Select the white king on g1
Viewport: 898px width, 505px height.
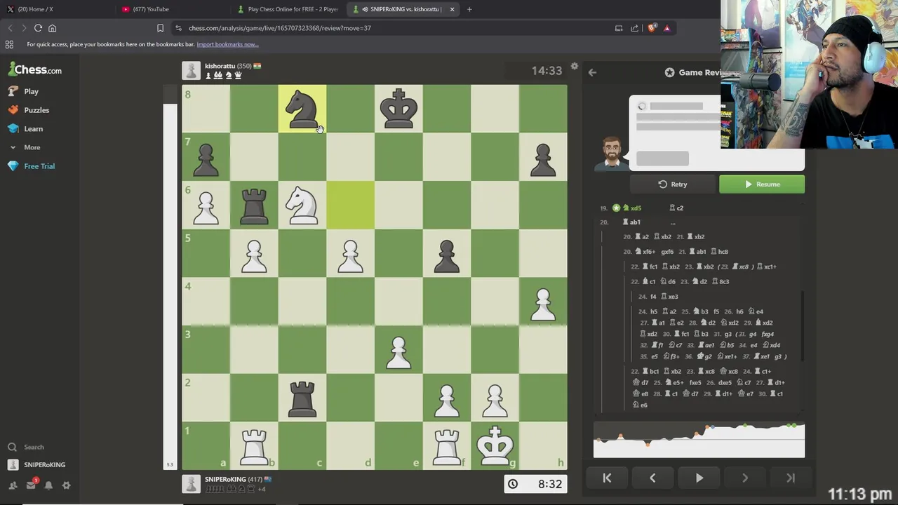(495, 445)
